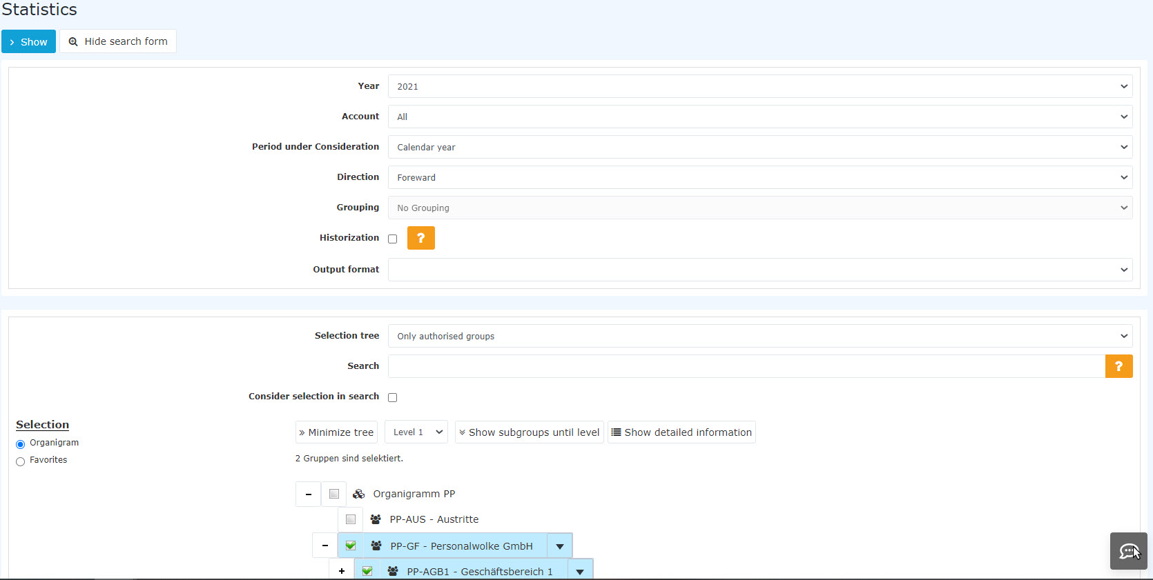Click the orange Search help icon
The height and width of the screenshot is (580, 1153).
1119,366
